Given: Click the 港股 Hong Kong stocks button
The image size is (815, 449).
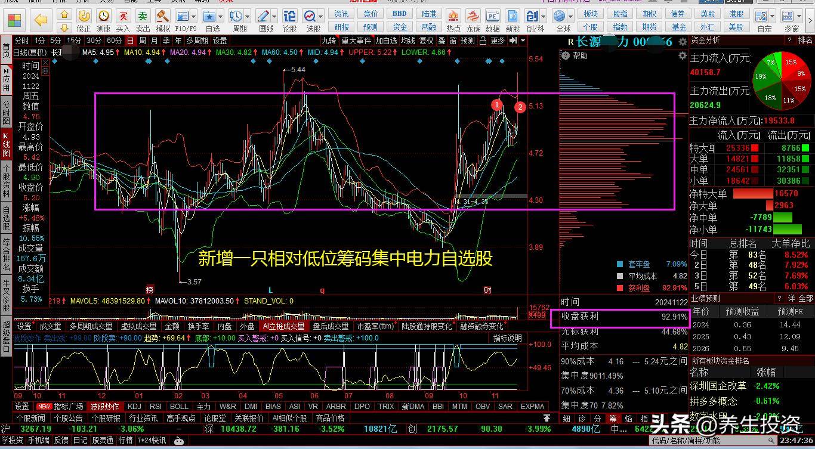Looking at the screenshot, I should [736, 14].
